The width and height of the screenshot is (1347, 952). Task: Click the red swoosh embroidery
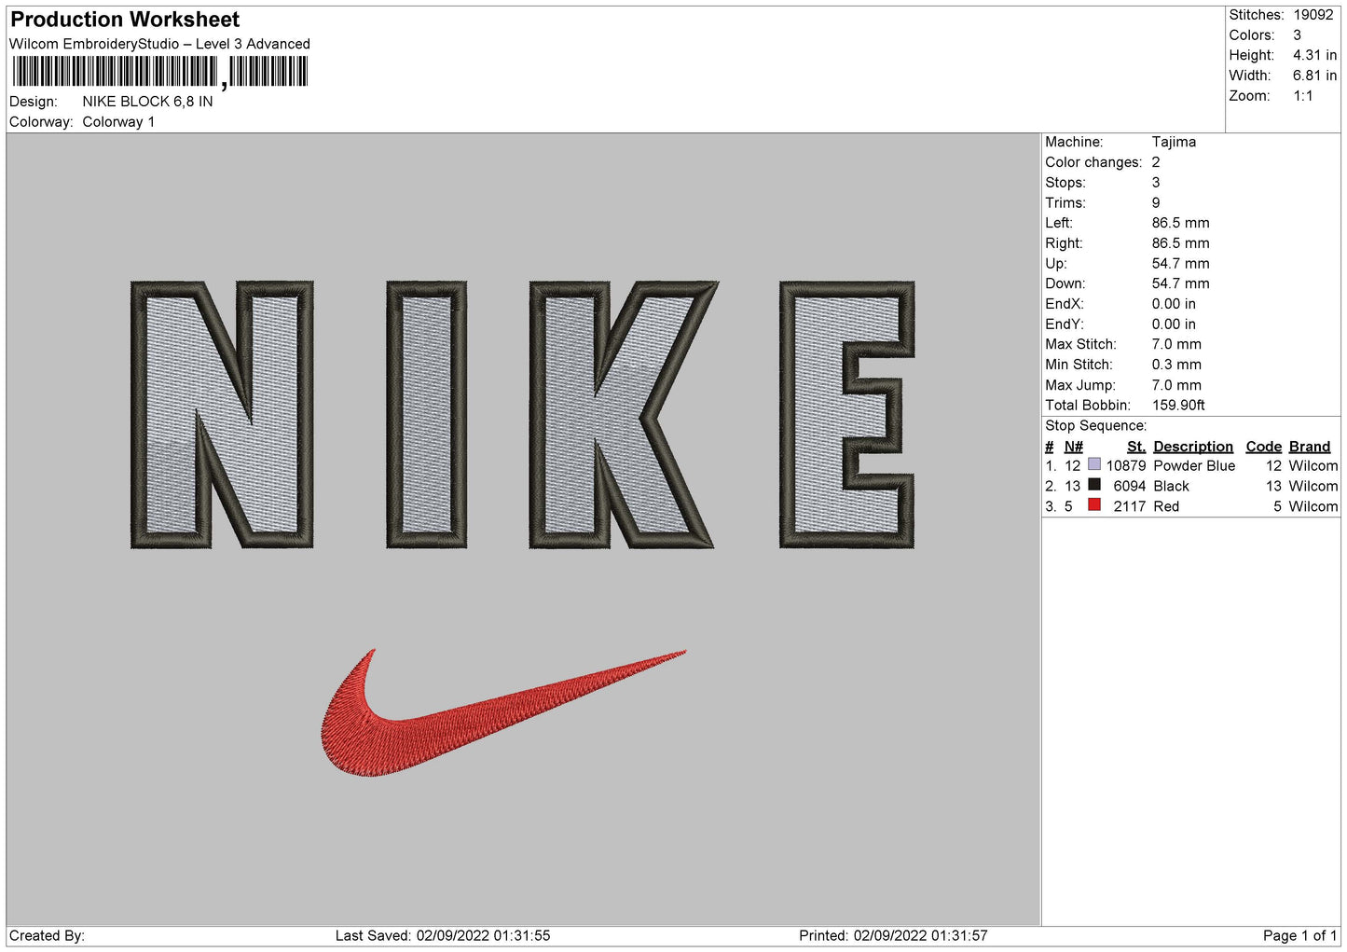[503, 712]
